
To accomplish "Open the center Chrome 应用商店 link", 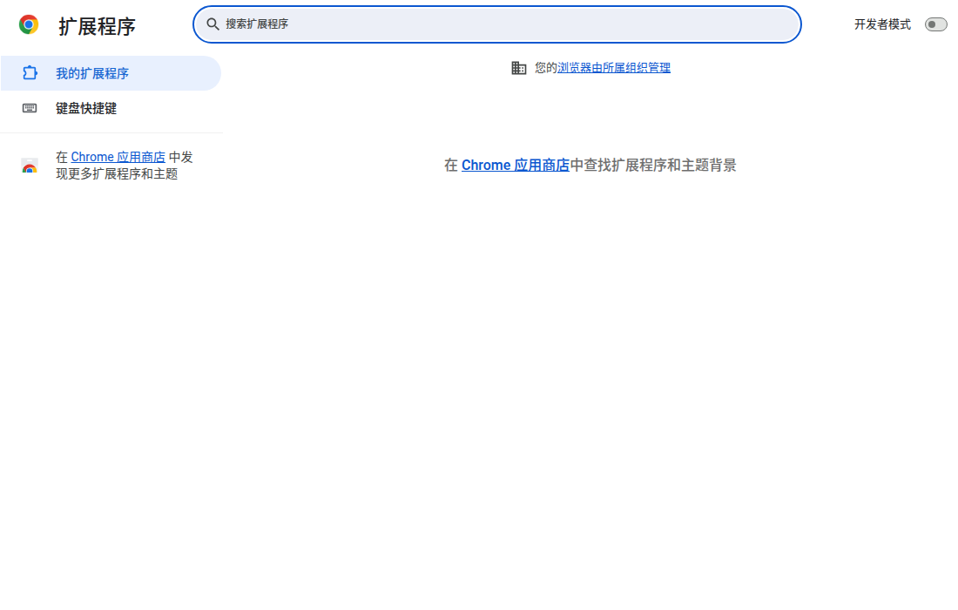I will point(515,165).
